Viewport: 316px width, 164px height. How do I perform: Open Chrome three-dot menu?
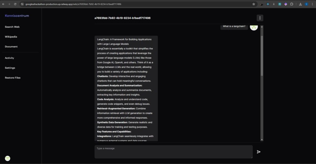click(x=312, y=4)
